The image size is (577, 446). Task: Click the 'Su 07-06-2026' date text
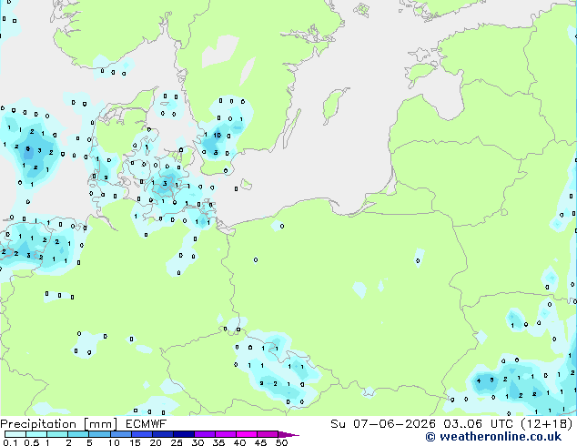[x=383, y=424]
